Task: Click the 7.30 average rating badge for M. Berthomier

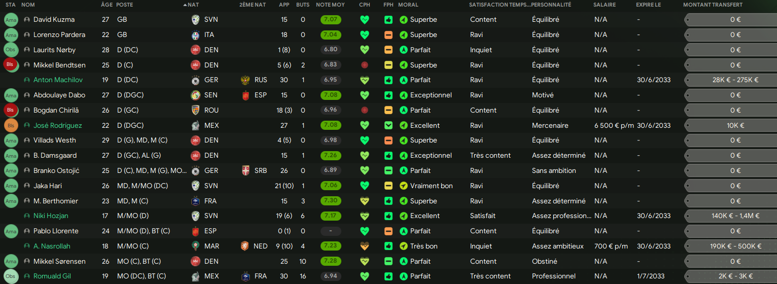Action: [x=331, y=201]
